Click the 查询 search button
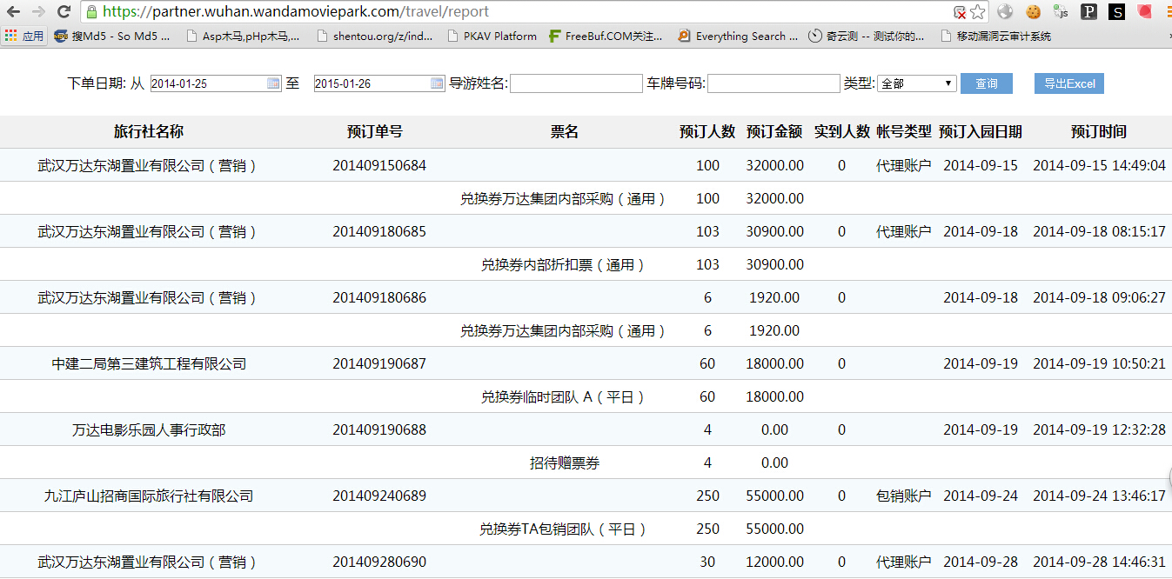Image resolution: width=1172 pixels, height=579 pixels. click(x=987, y=83)
